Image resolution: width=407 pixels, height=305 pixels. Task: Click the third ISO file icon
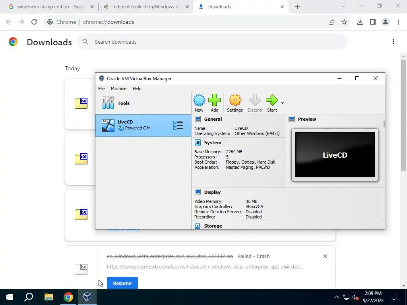(81, 214)
